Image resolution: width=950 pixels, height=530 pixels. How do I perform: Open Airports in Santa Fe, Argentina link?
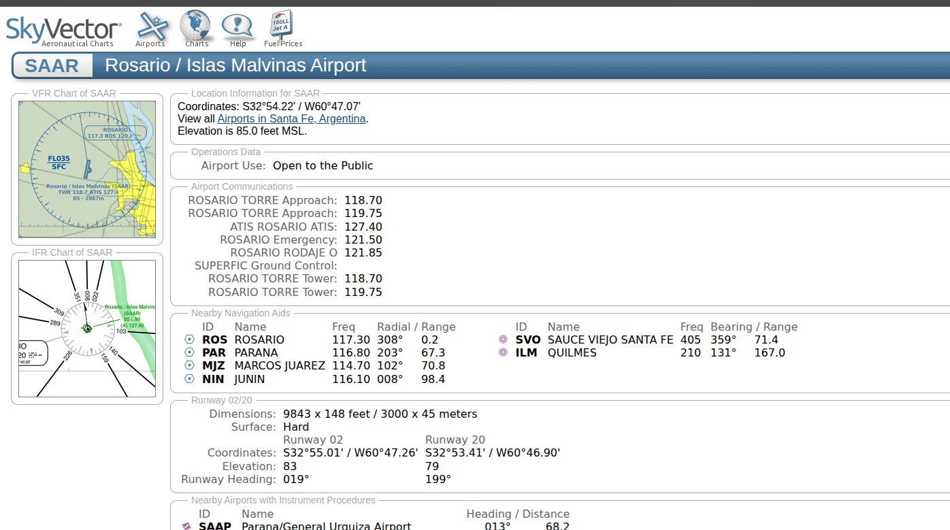pos(291,118)
